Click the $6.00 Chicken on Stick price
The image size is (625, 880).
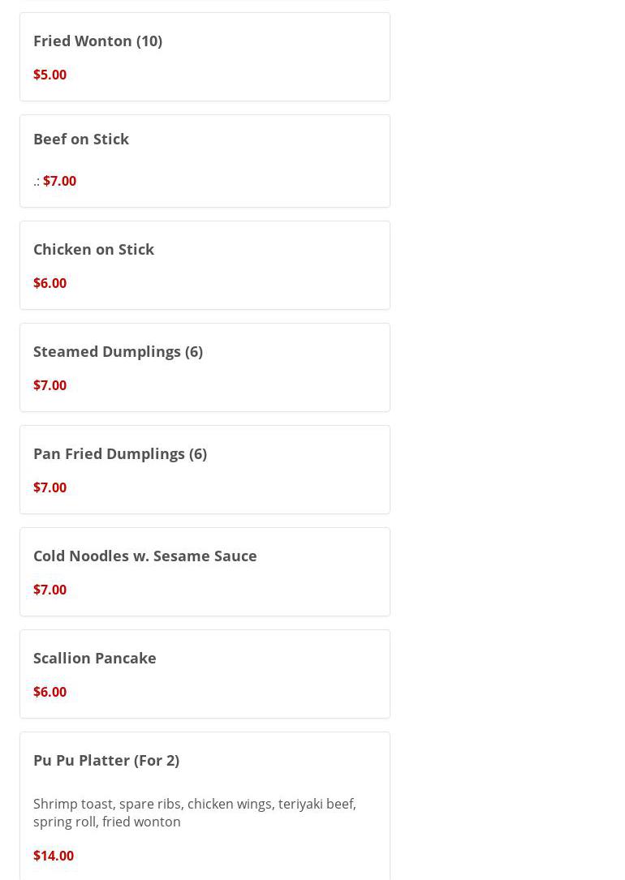click(x=50, y=283)
